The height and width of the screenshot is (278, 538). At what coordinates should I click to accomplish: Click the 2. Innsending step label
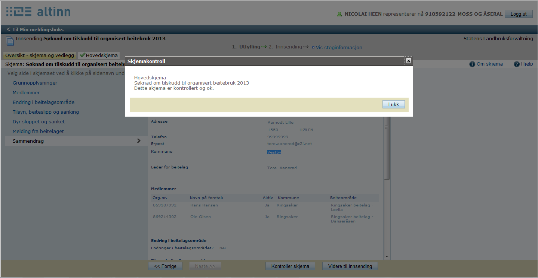click(x=285, y=47)
